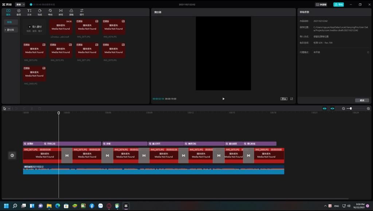
Task: Select the IMG_2671.JPG media thumbnail
Action: coord(87,50)
